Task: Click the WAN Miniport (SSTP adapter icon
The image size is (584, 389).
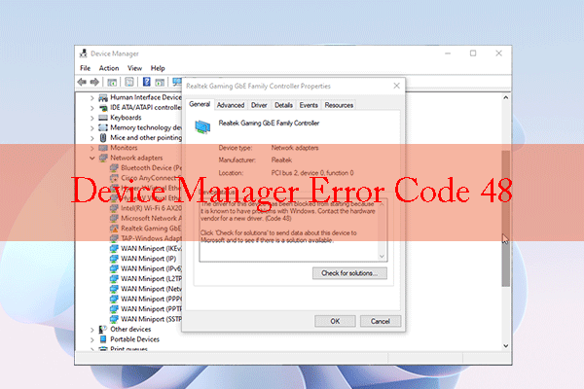Action: pyautogui.click(x=114, y=319)
